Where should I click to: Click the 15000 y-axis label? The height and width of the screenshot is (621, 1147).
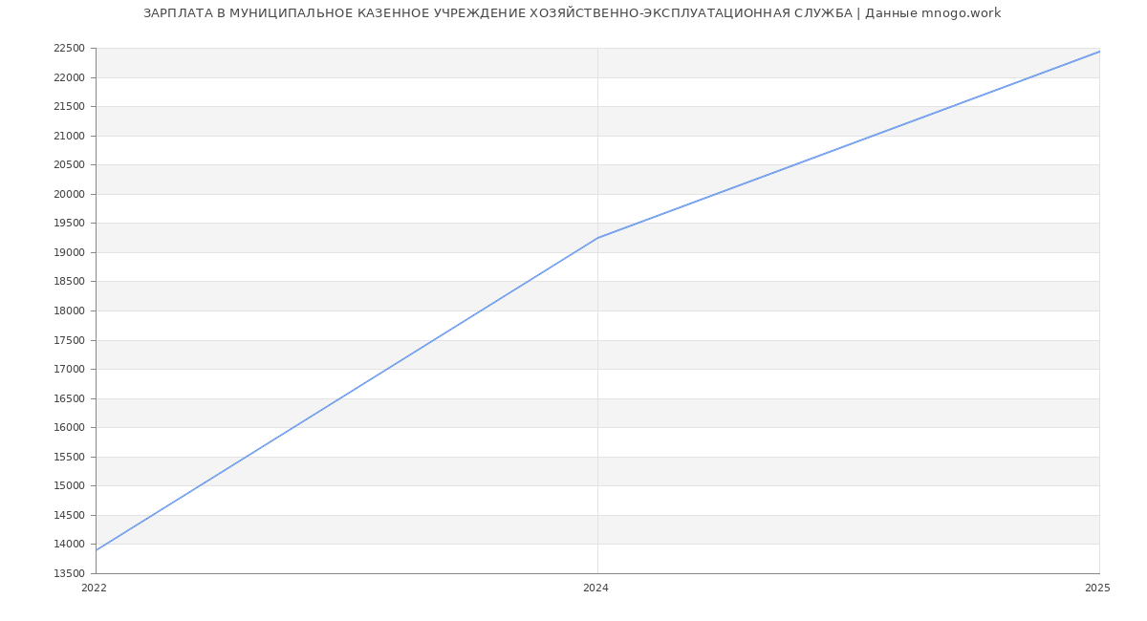(69, 486)
